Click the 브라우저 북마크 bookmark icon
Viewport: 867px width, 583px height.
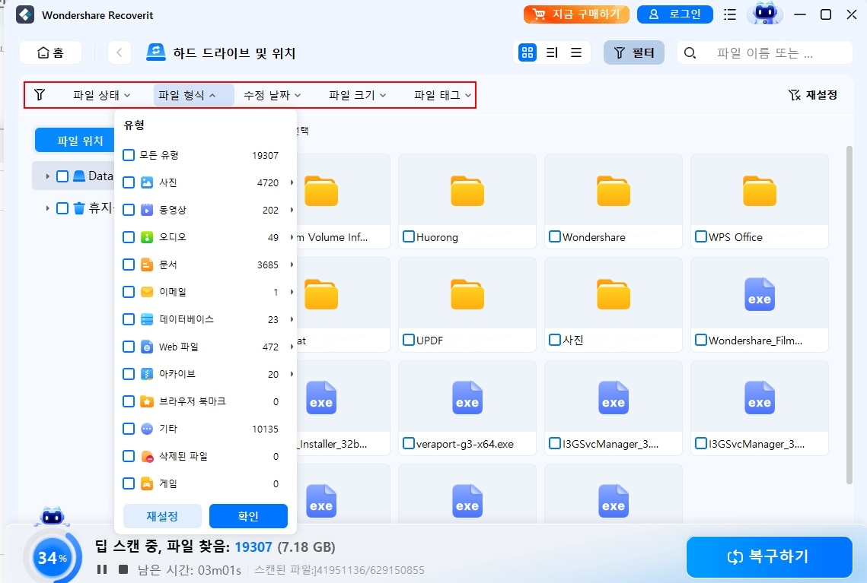pos(146,401)
